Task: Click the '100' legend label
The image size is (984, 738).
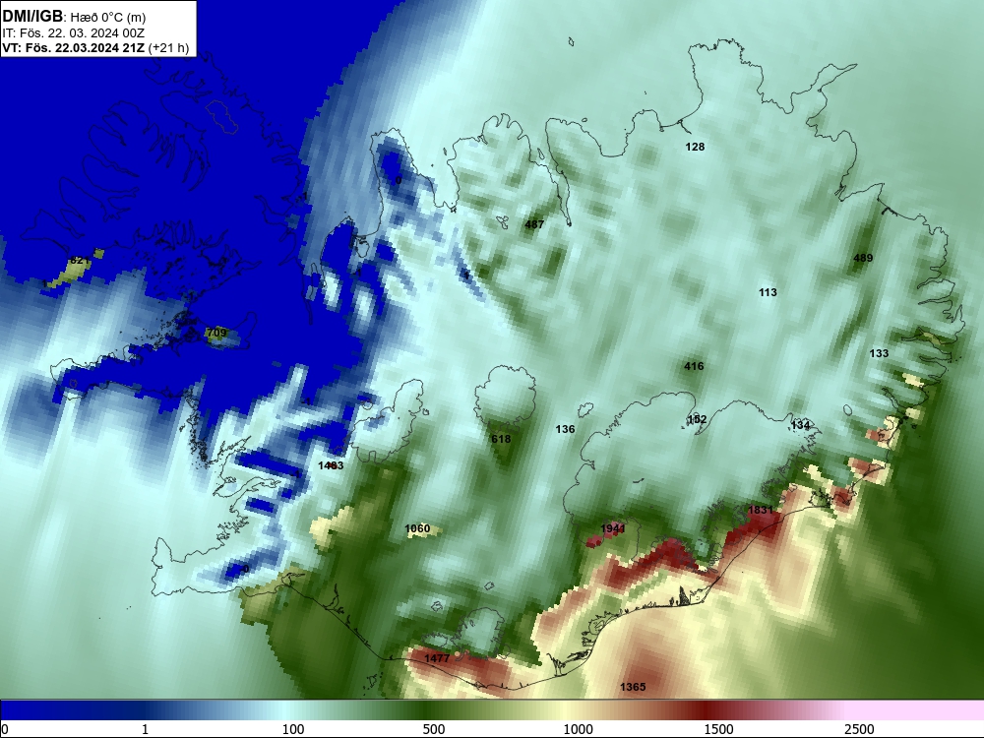Action: 293,729
